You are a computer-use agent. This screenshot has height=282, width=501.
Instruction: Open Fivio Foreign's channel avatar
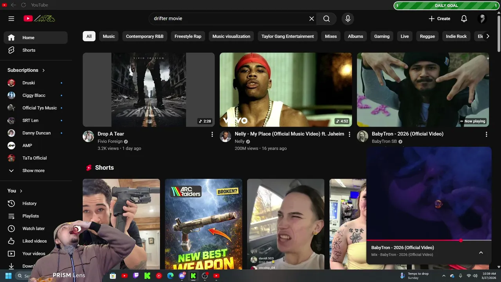pos(88,136)
